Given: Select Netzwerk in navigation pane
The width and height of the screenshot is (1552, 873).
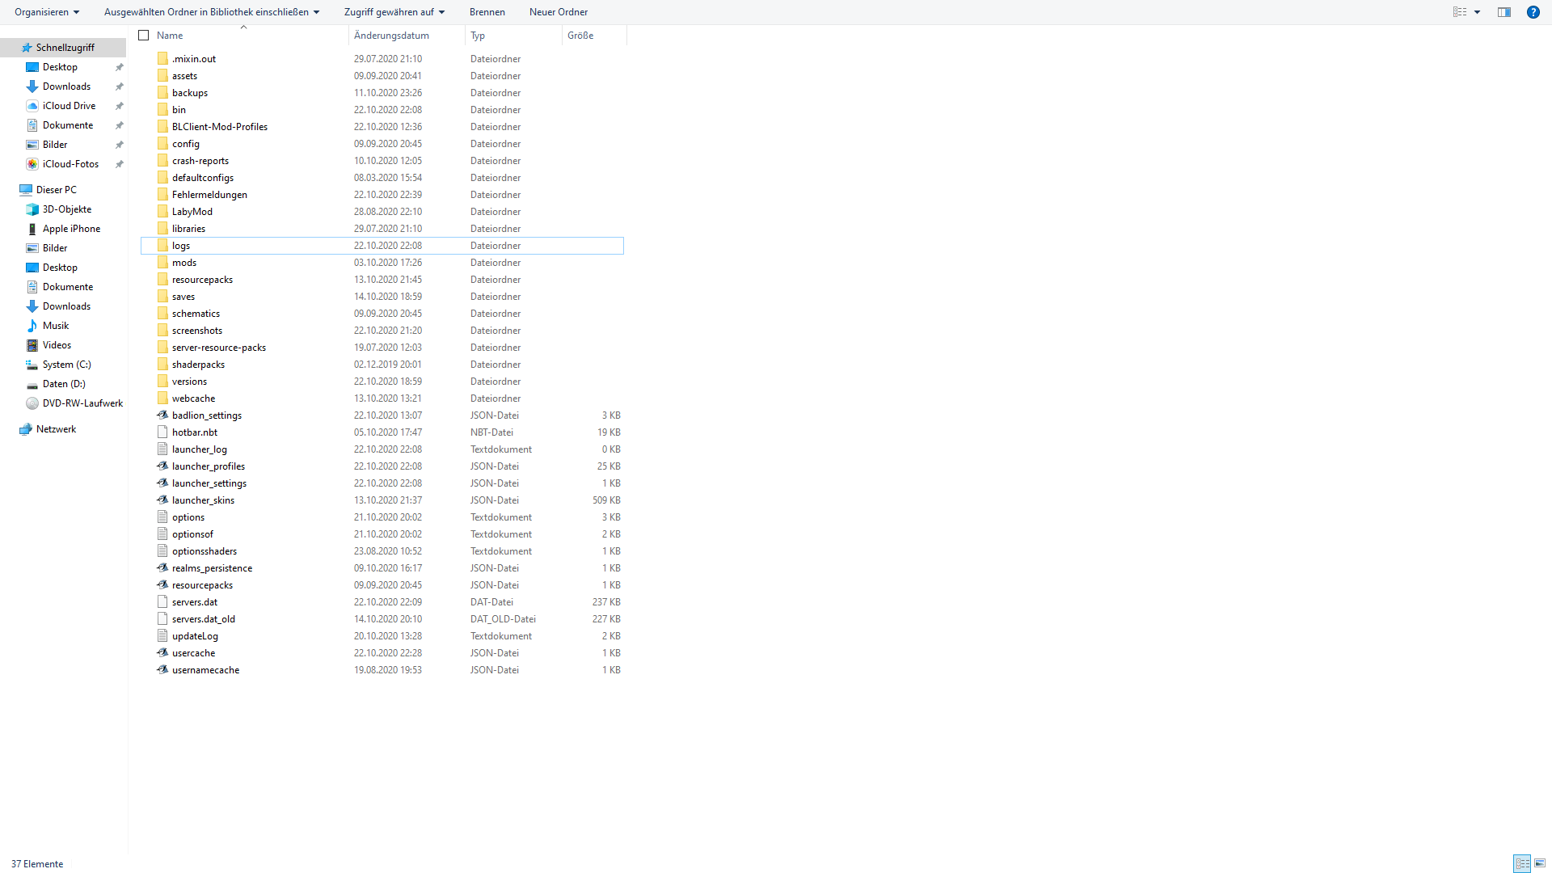Looking at the screenshot, I should point(56,429).
